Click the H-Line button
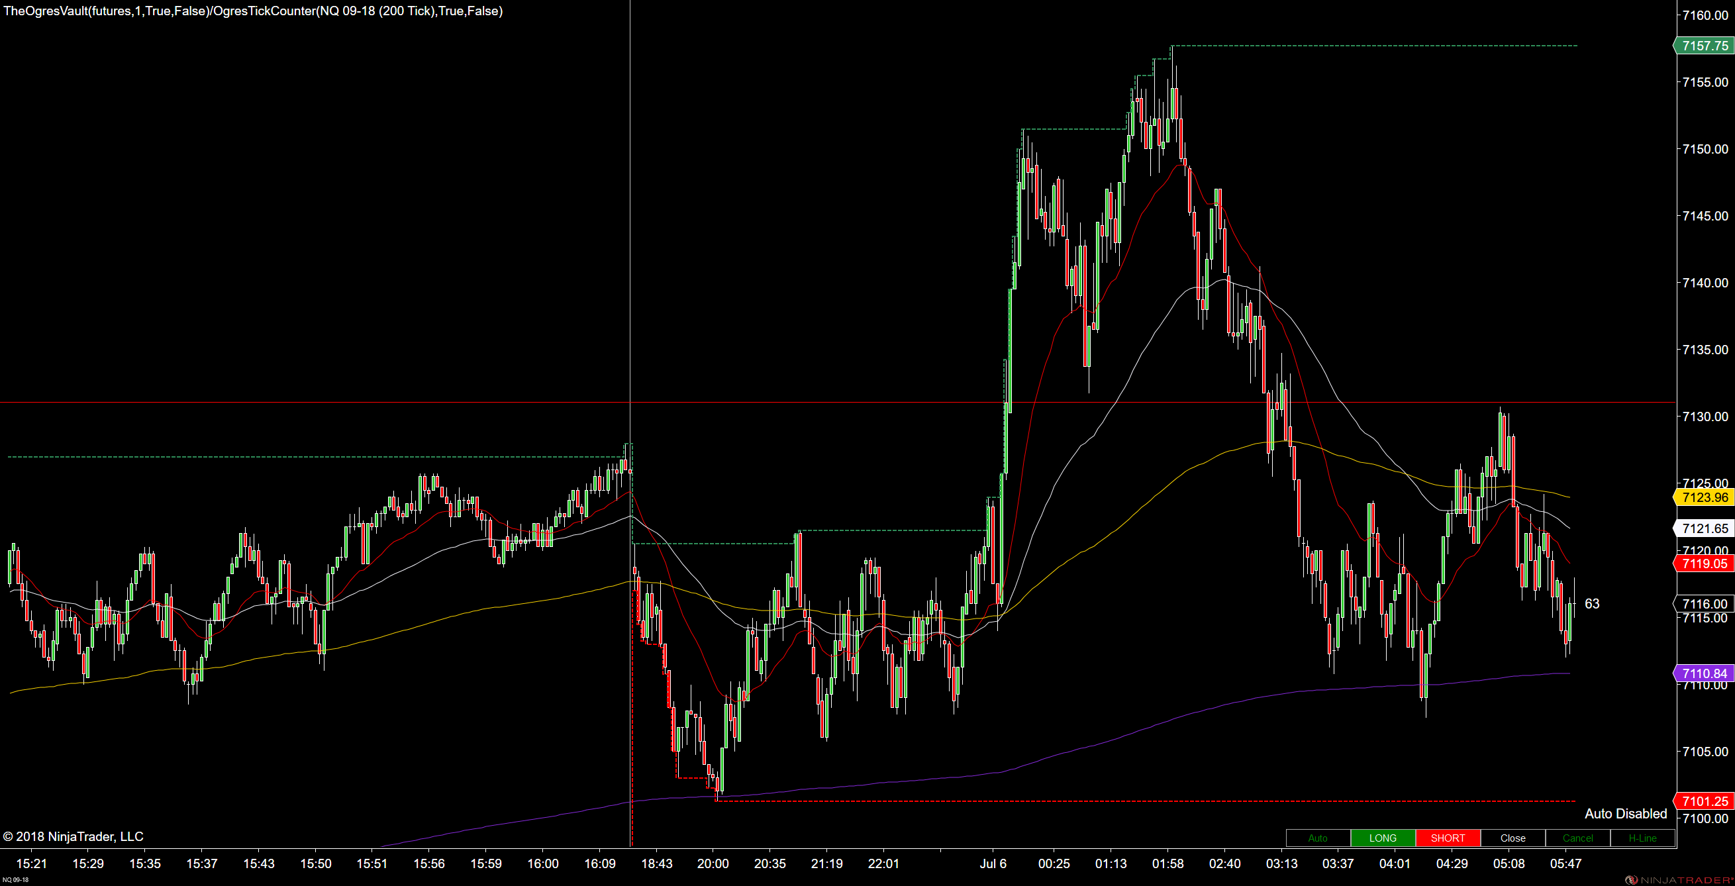 pyautogui.click(x=1642, y=838)
